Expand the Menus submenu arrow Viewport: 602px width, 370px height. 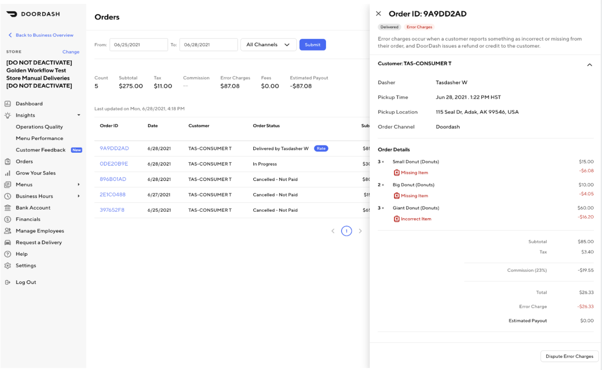click(x=78, y=185)
